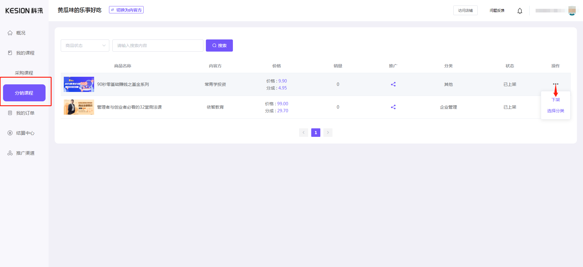The image size is (583, 267).
Task: Open 结算中心 in the sidebar
Action: pyautogui.click(x=25, y=133)
